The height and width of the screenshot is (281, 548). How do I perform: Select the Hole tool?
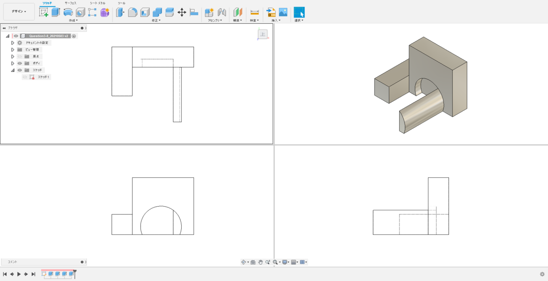click(x=80, y=12)
